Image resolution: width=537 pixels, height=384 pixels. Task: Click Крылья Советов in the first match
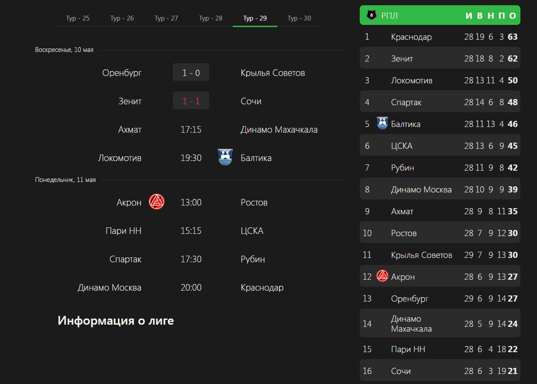click(x=273, y=72)
